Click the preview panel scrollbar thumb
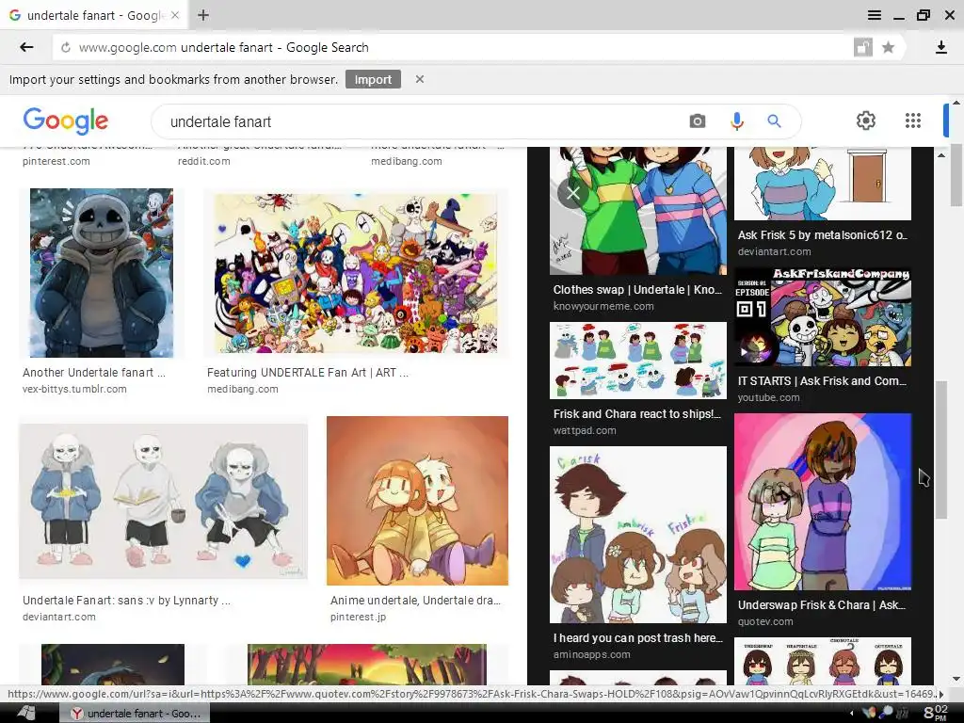Image resolution: width=964 pixels, height=723 pixels. 941,450
